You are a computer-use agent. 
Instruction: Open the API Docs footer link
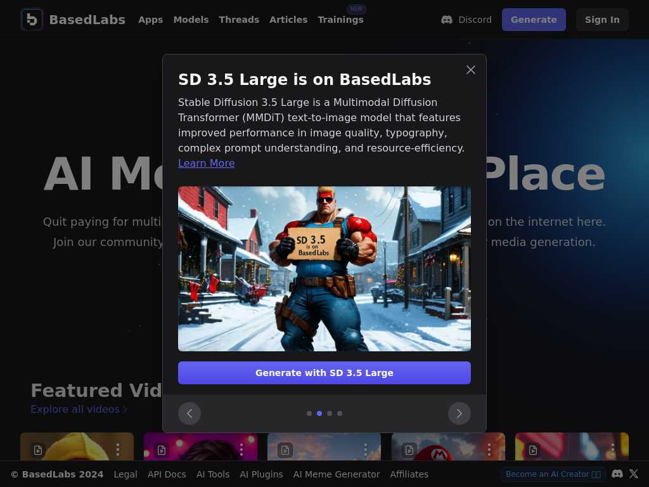[x=167, y=474]
